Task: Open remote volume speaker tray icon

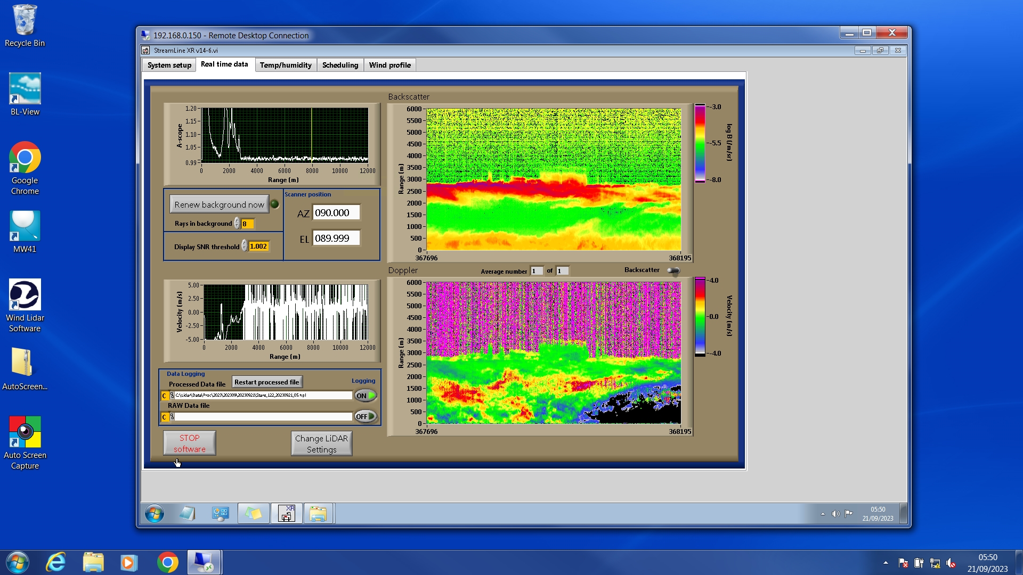Action: click(x=835, y=514)
